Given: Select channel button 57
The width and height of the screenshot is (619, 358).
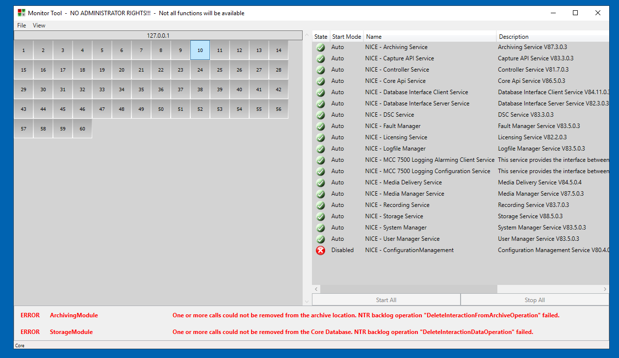Looking at the screenshot, I should (x=24, y=129).
